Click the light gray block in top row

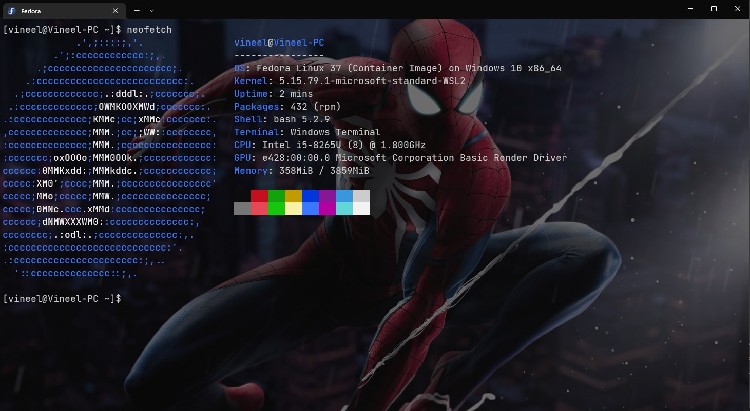(x=361, y=196)
